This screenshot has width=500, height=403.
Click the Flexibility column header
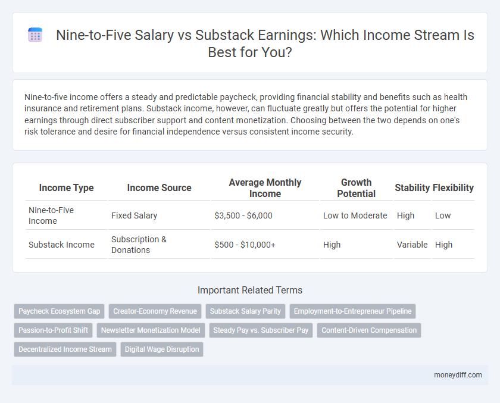[453, 188]
